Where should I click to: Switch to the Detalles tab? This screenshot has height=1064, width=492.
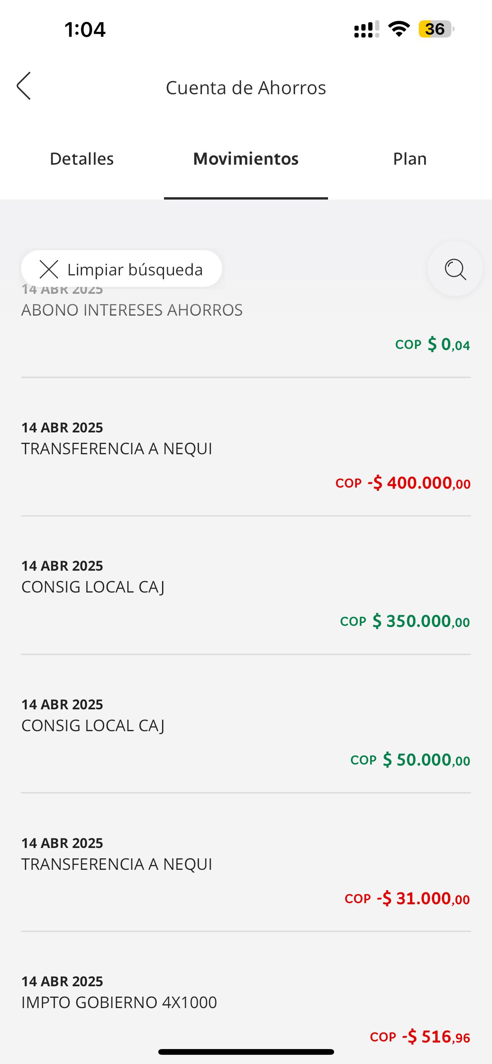click(82, 159)
